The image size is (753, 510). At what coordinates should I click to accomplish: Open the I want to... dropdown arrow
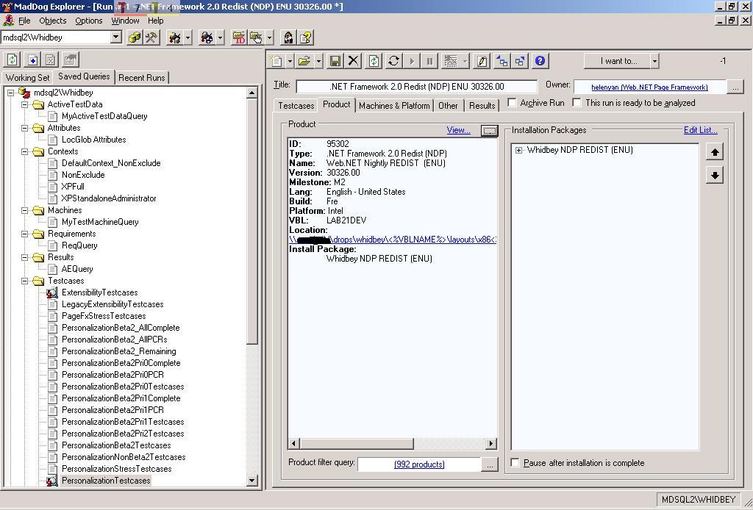click(x=654, y=61)
